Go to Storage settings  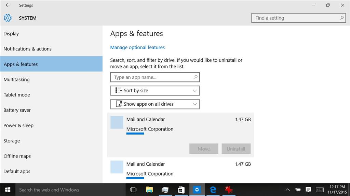point(51,141)
